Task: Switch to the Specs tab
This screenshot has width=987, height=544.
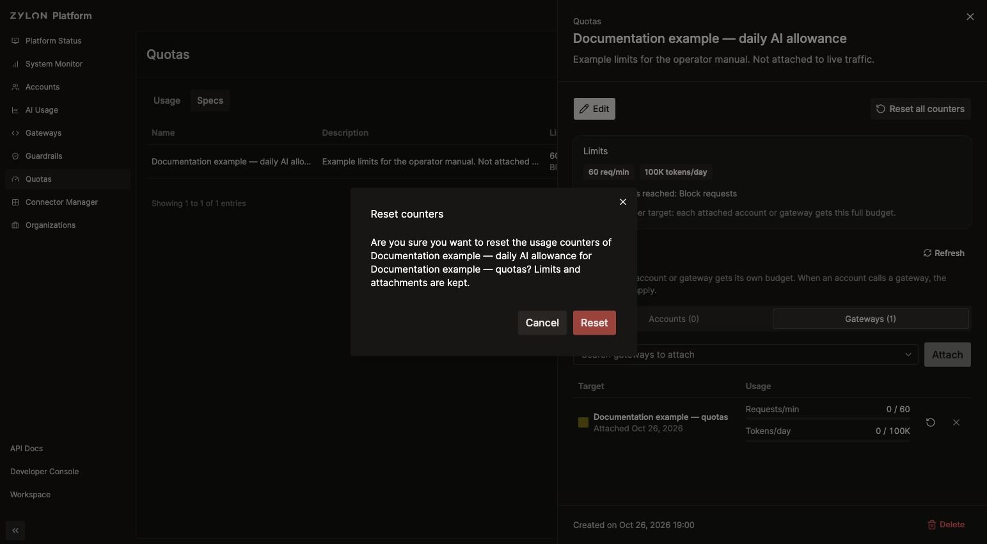Action: pyautogui.click(x=210, y=100)
